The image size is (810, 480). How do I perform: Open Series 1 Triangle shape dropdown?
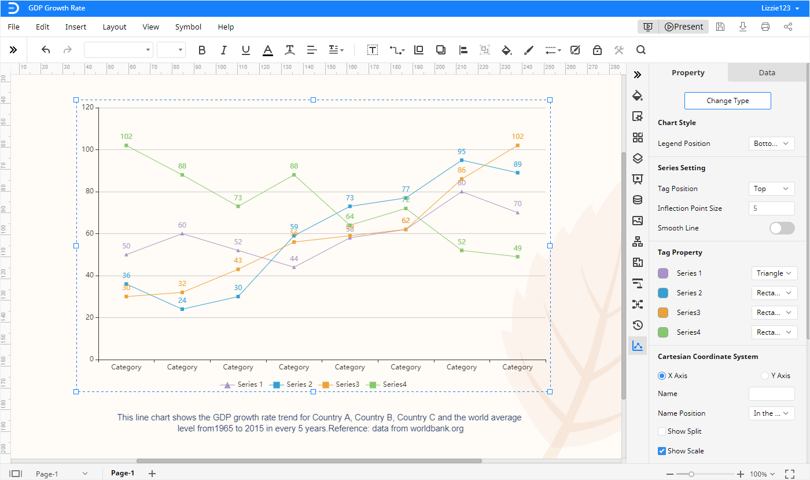[774, 273]
